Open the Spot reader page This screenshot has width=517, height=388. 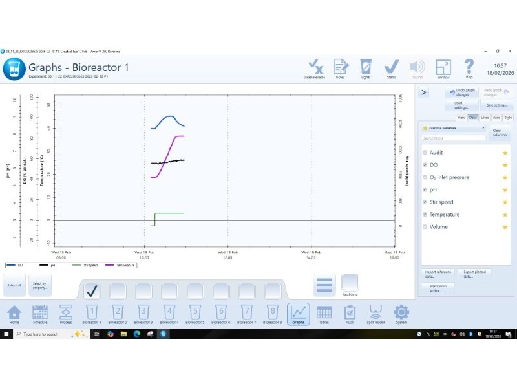[x=375, y=314]
